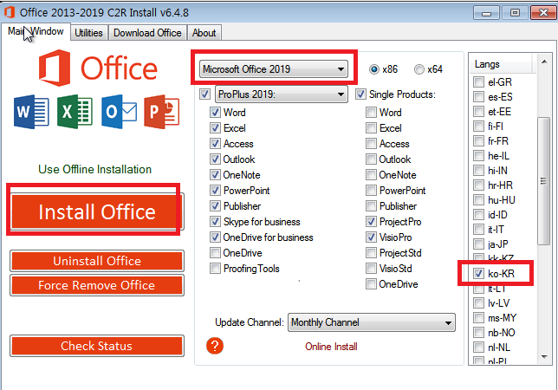Image resolution: width=558 pixels, height=390 pixels.
Task: Click the Force Remove Office button
Action: coord(96,285)
